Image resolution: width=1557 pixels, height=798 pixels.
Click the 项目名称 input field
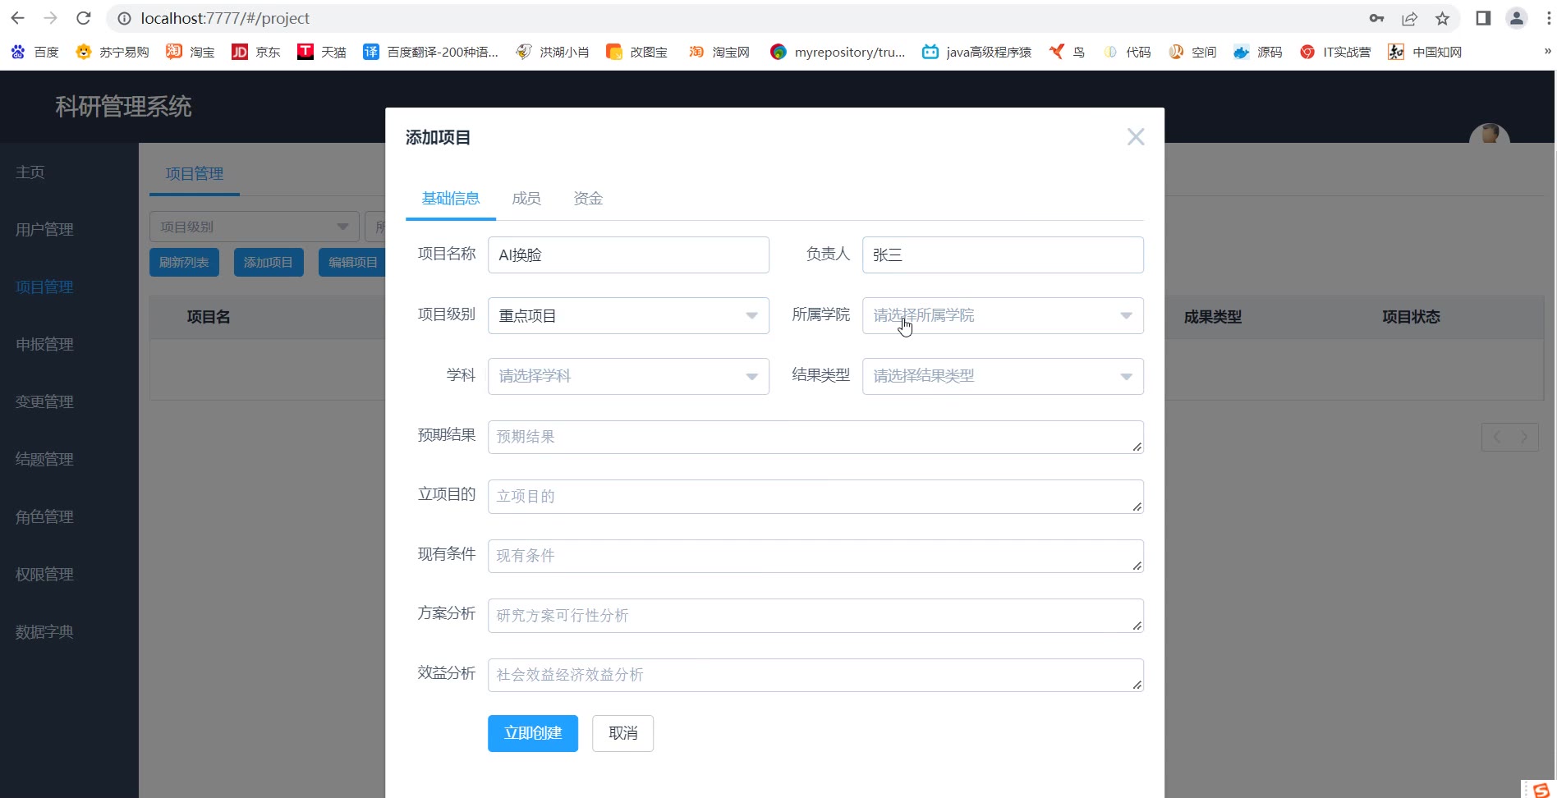point(628,255)
